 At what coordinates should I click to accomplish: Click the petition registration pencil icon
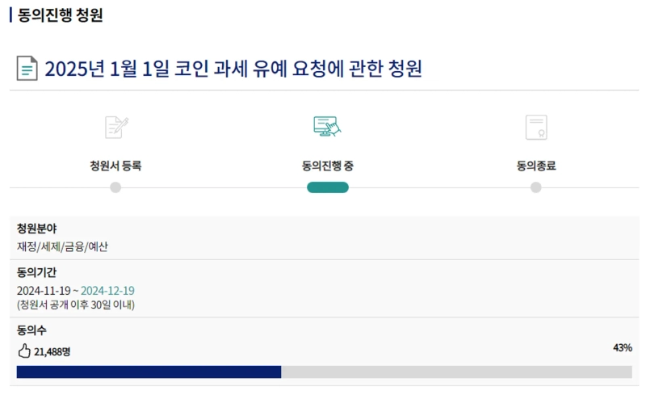click(116, 127)
